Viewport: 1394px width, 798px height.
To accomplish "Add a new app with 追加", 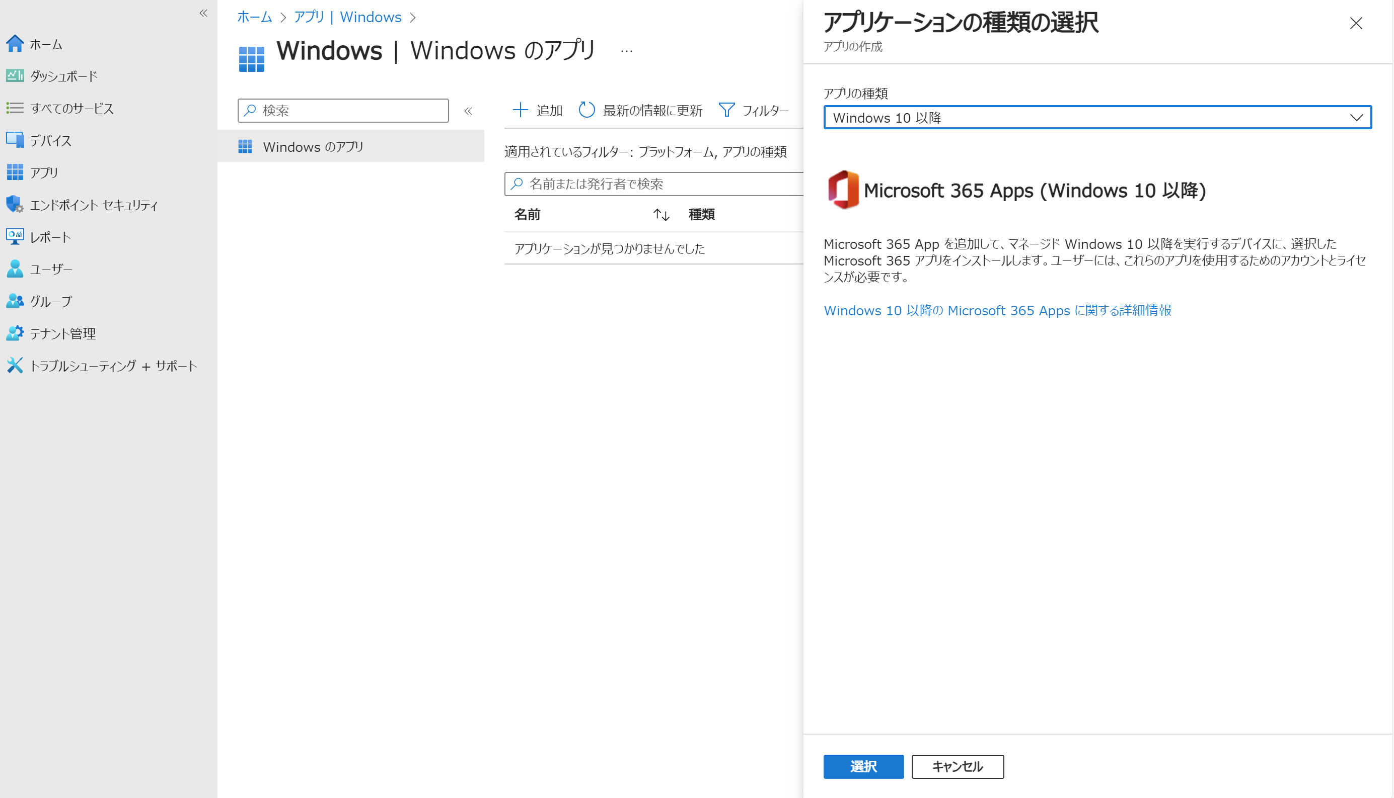I will pyautogui.click(x=537, y=110).
